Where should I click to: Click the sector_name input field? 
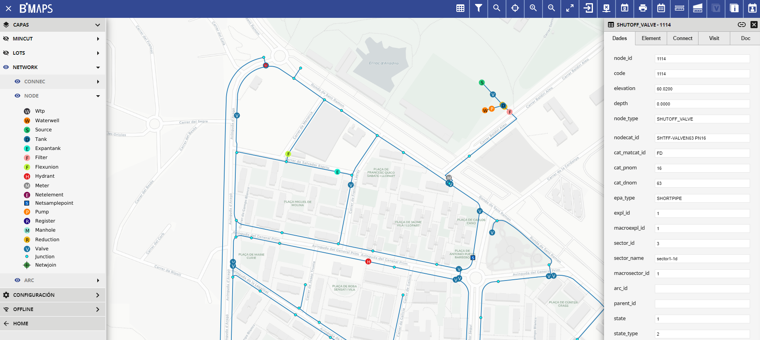click(702, 259)
